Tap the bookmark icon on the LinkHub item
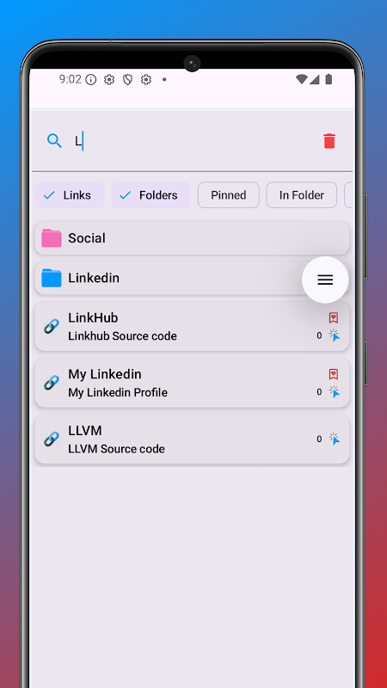The image size is (387, 688). [334, 317]
